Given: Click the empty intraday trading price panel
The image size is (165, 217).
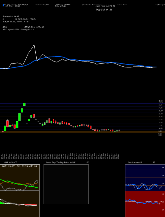Looking at the screenshot, I should (66, 184).
